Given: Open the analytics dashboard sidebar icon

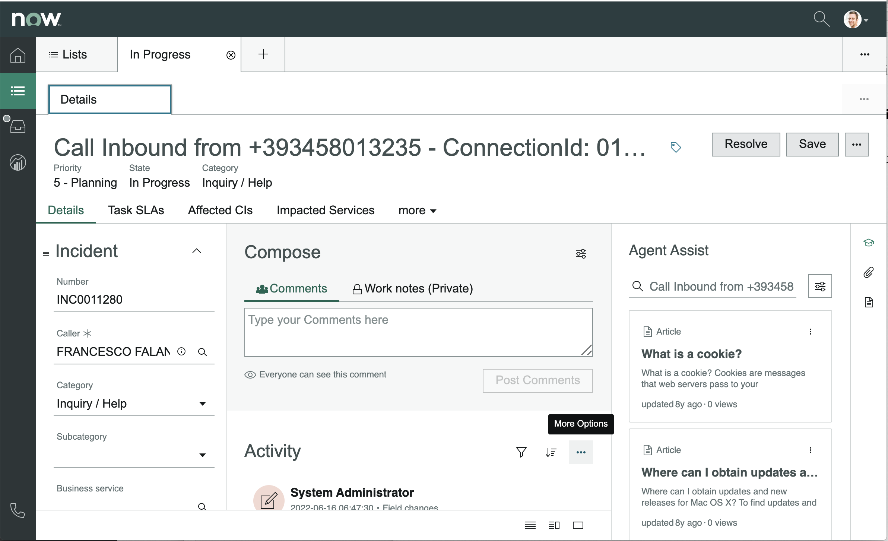Looking at the screenshot, I should point(18,162).
